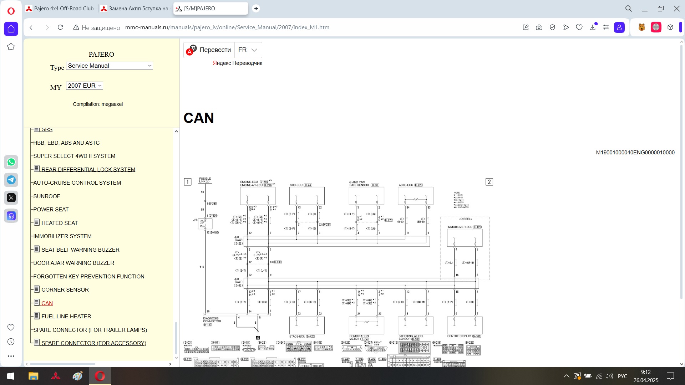The width and height of the screenshot is (685, 385).
Task: Switch to Замена Акпп tab
Action: [136, 9]
